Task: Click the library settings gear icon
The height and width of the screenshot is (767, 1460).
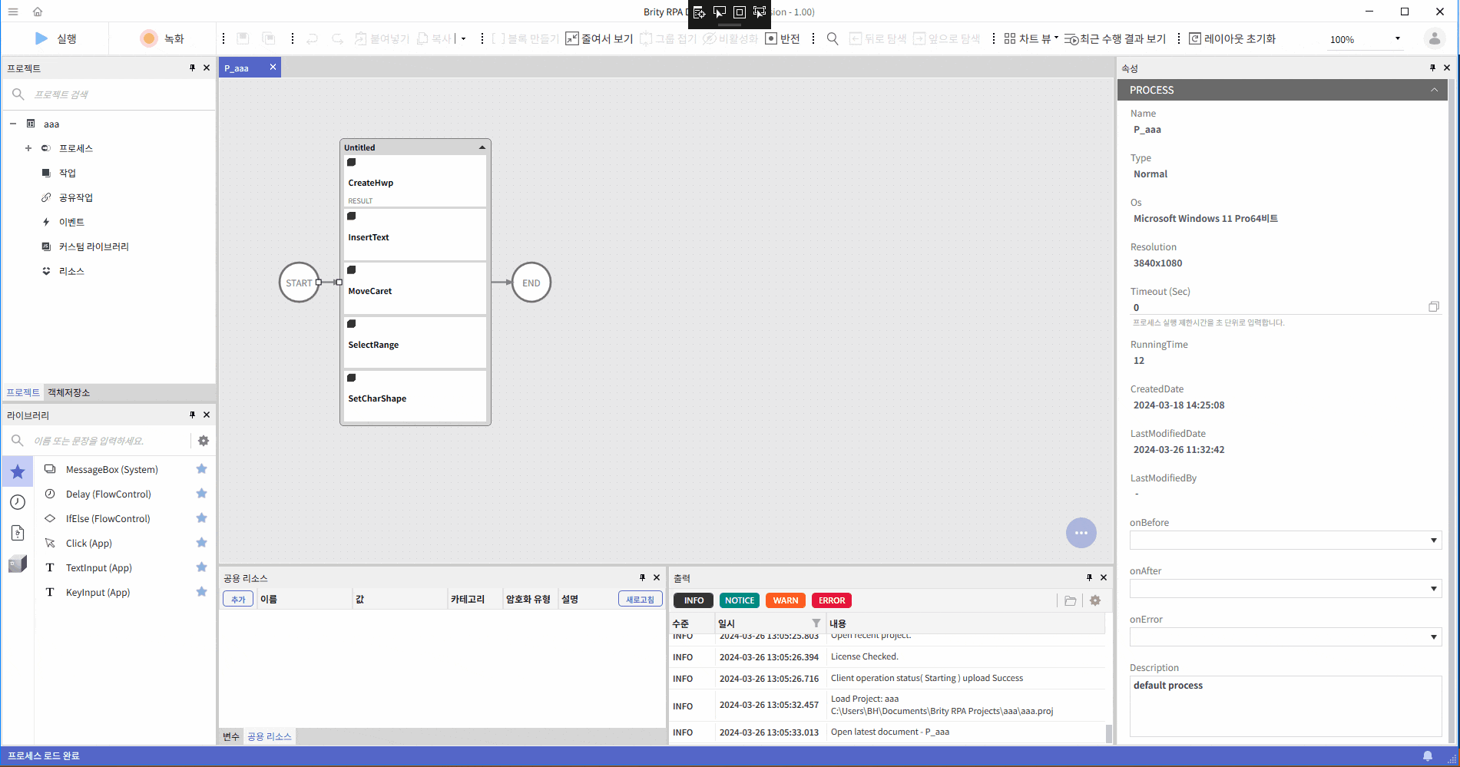Action: 203,441
